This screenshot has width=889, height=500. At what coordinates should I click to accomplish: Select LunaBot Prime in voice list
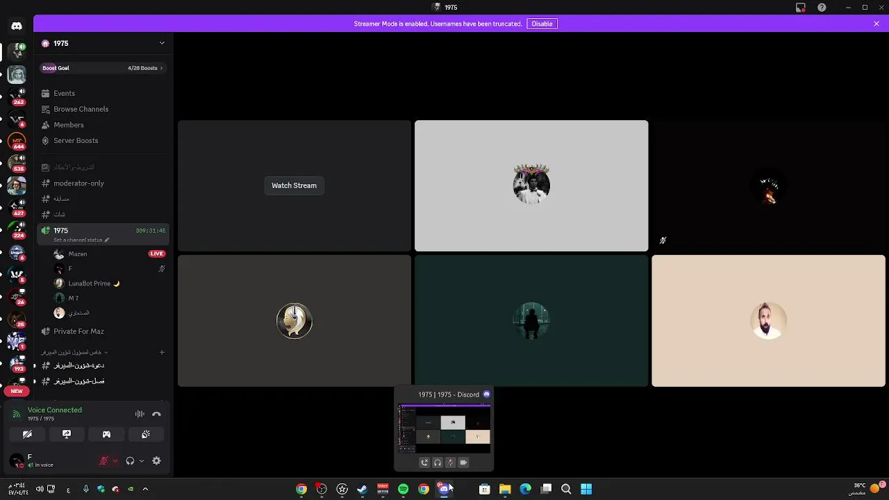[110, 283]
